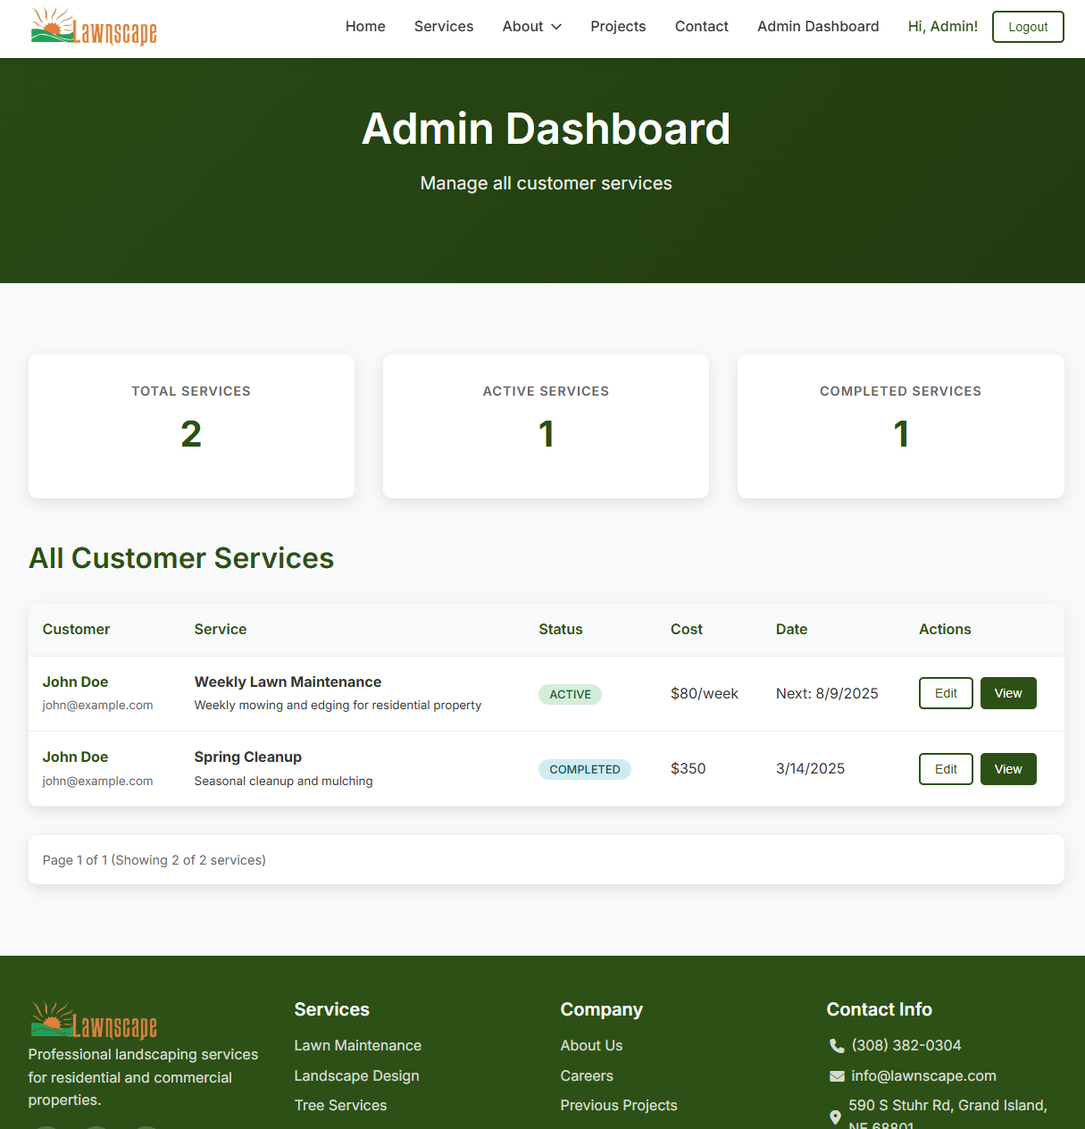
Task: Open Admin Dashboard nav link
Action: point(818,27)
